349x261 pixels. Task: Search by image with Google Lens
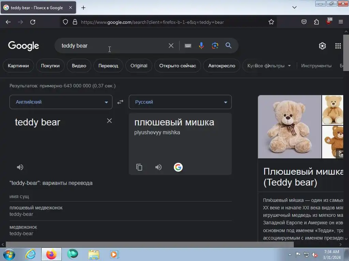[215, 46]
